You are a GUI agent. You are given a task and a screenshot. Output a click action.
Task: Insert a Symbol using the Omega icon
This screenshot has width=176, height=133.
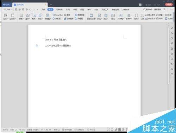pyautogui.click(x=136, y=16)
